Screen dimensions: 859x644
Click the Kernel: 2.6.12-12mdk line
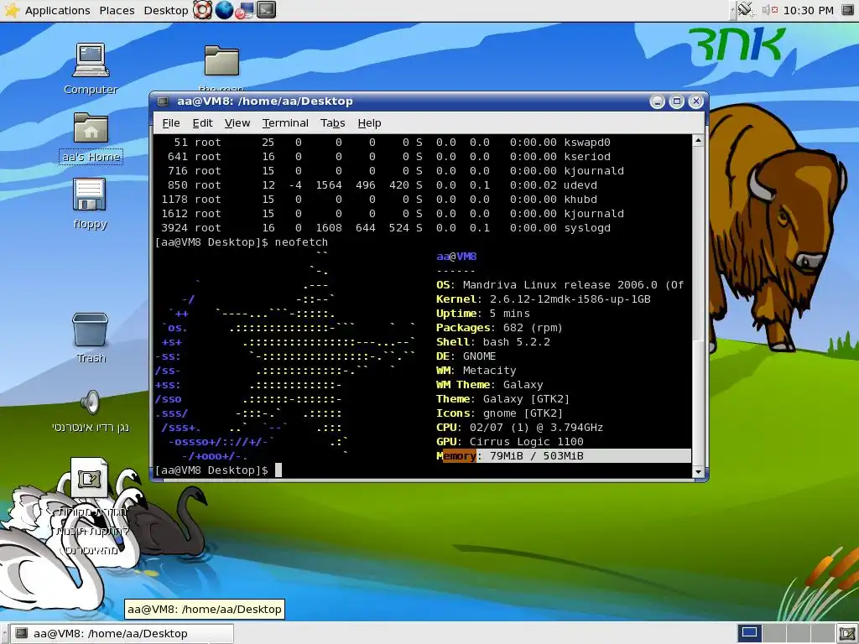(544, 299)
